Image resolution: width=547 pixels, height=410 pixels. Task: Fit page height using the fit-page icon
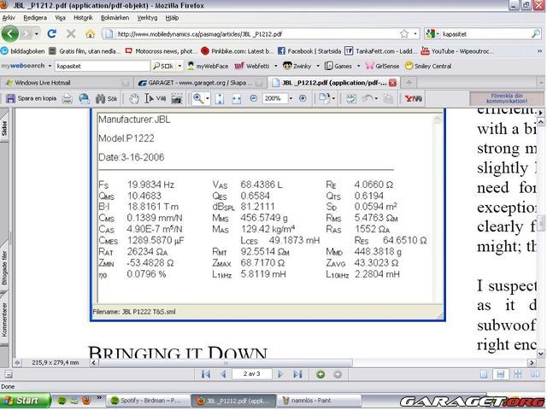click(220, 99)
